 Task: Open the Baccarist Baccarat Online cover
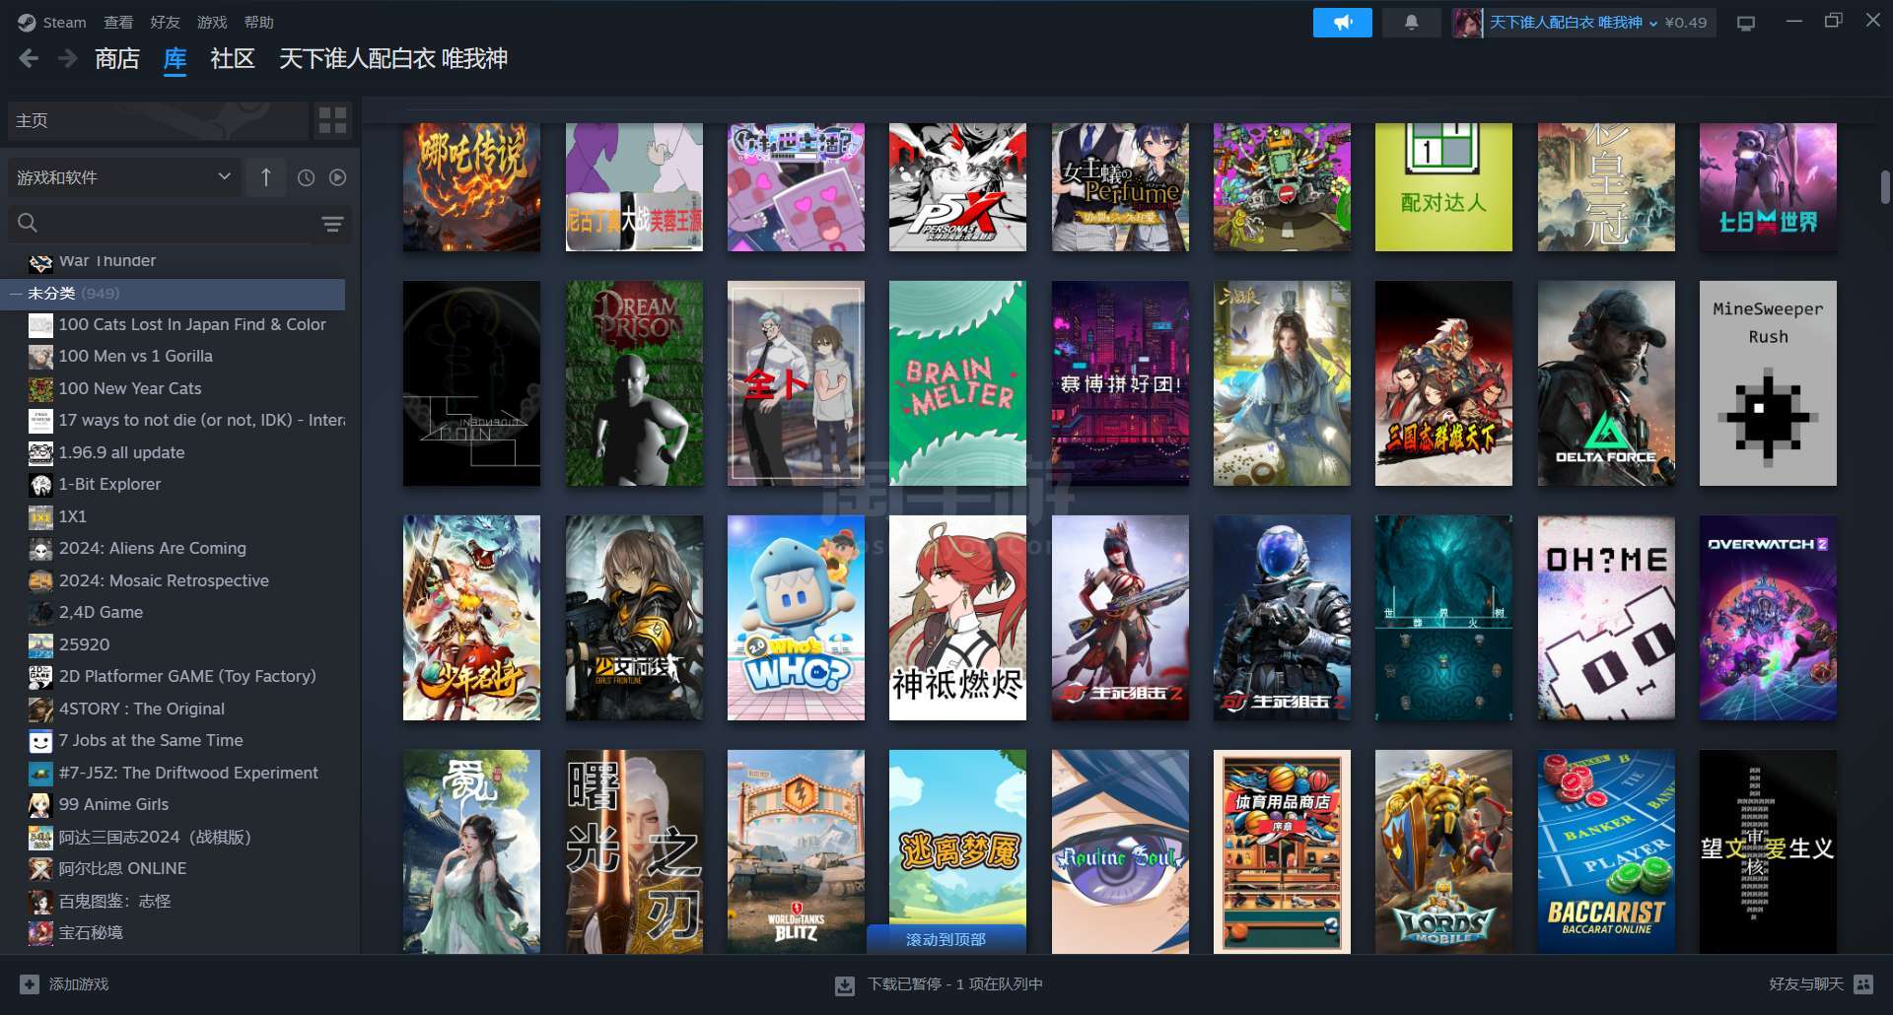pos(1606,851)
